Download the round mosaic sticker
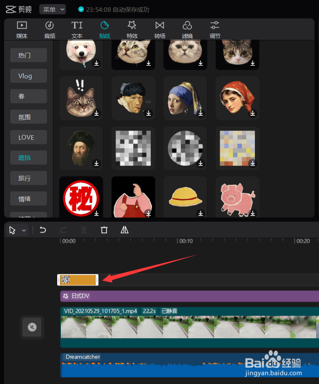319x384 pixels. pyautogui.click(x=201, y=163)
